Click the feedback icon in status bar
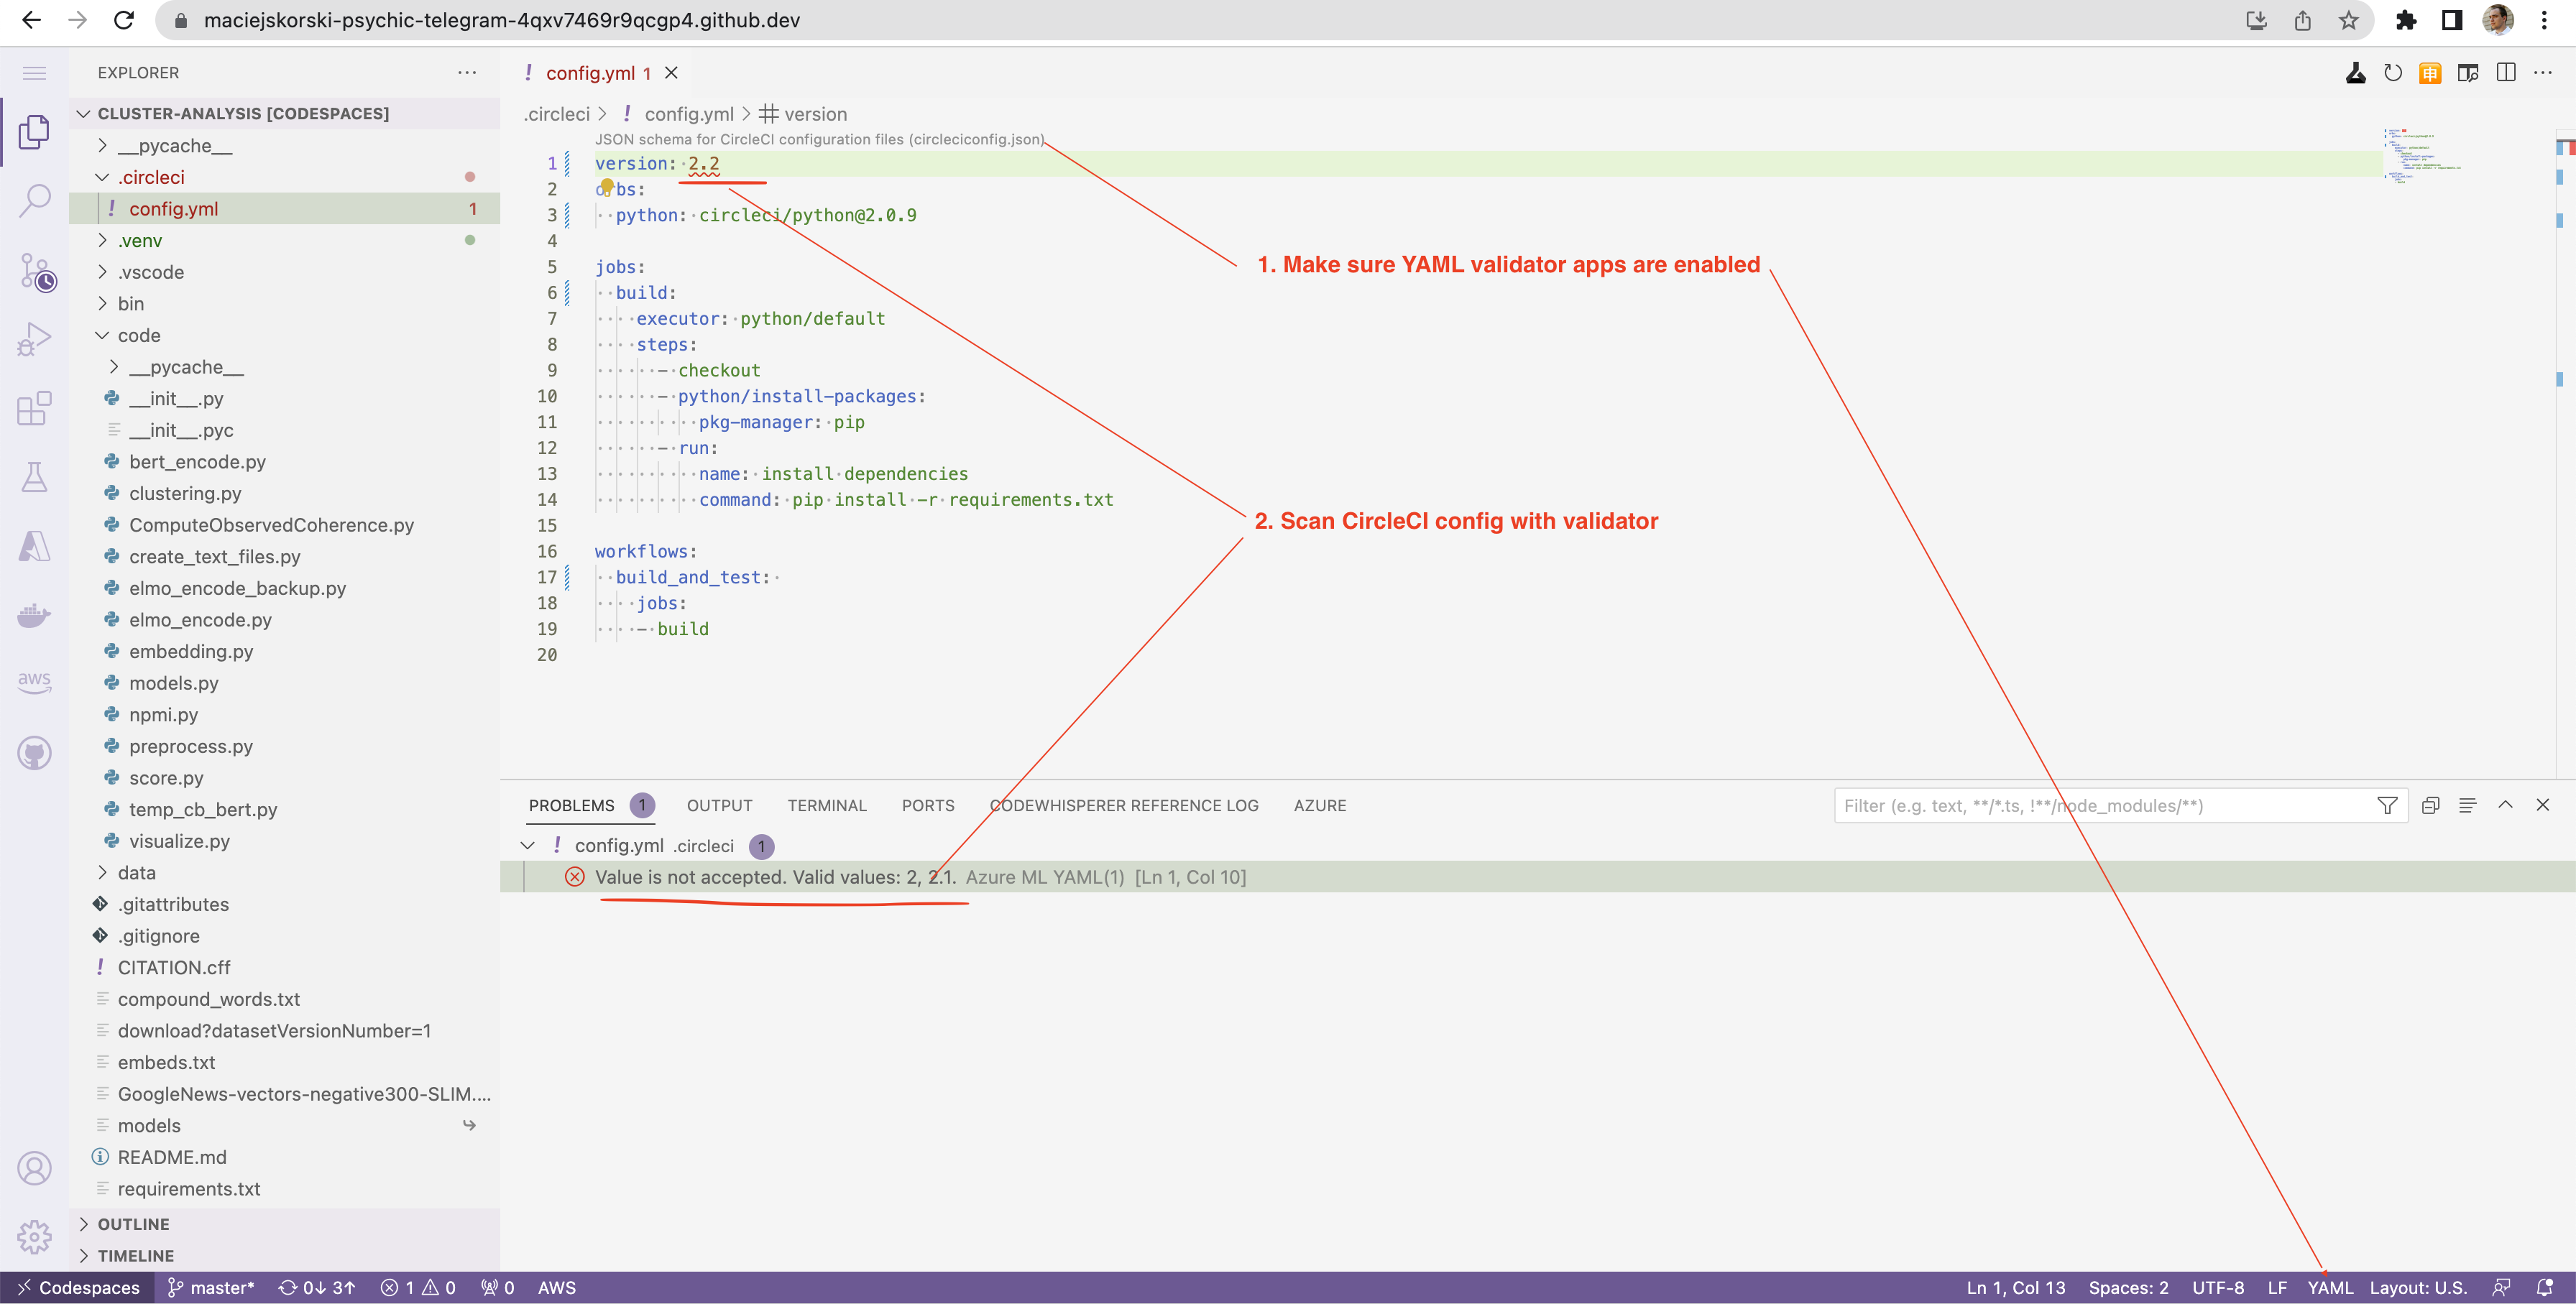Screen dimensions: 2576x1304 [x=2501, y=1287]
